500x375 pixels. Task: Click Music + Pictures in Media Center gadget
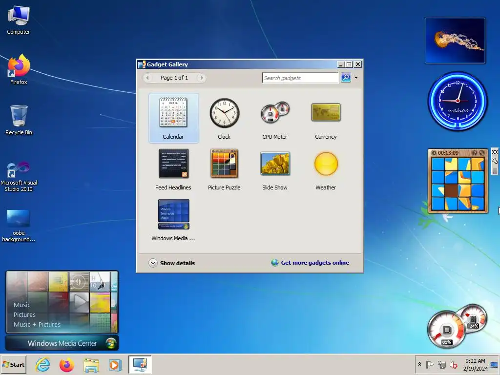[x=37, y=324]
